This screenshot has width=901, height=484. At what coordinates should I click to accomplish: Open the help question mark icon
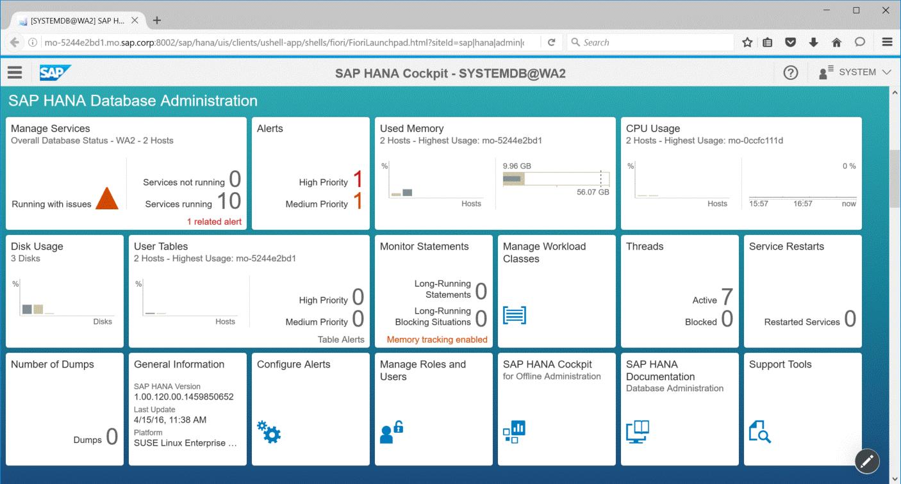click(x=790, y=73)
